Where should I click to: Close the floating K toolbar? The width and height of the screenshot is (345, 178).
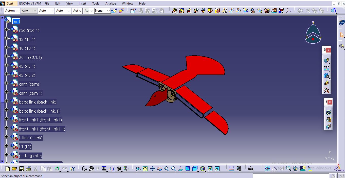(x=330, y=102)
